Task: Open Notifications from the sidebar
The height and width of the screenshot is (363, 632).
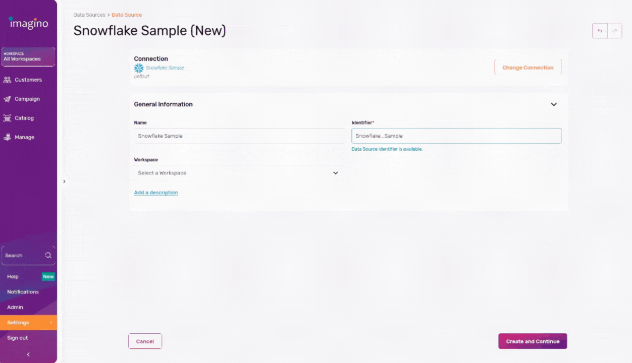Action: 23,292
